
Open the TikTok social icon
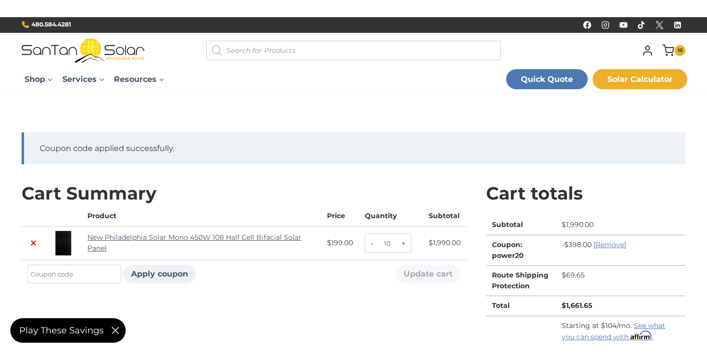click(x=641, y=25)
